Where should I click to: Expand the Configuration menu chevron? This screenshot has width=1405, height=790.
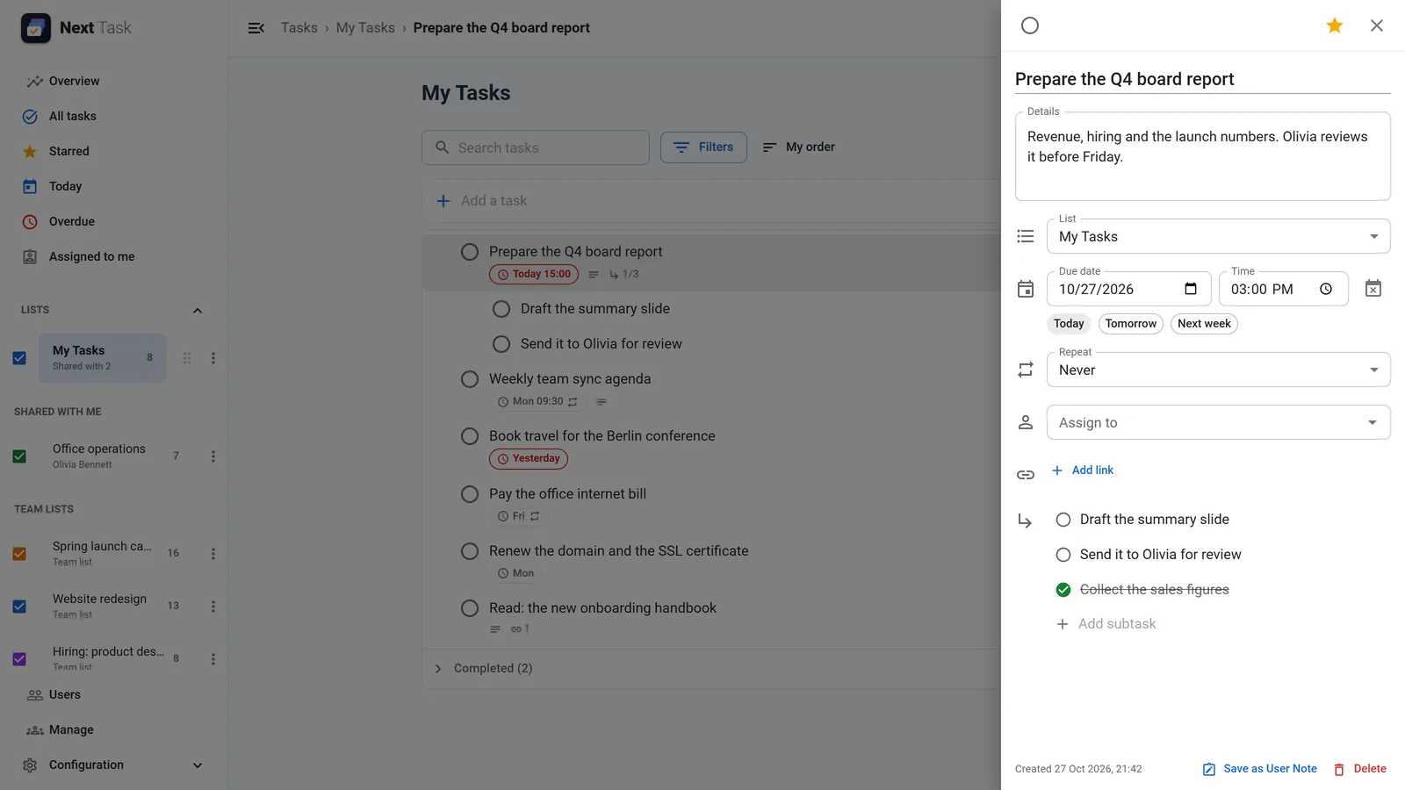198,765
